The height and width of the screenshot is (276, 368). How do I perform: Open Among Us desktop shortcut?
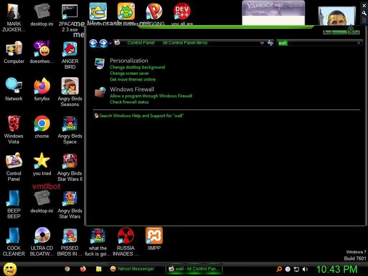pos(98,14)
